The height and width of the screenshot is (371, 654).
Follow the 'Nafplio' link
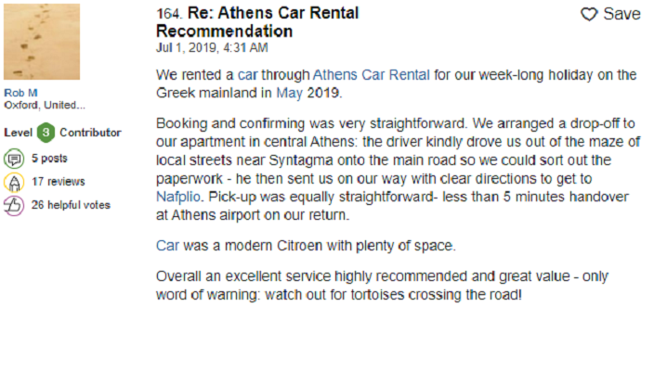(178, 197)
